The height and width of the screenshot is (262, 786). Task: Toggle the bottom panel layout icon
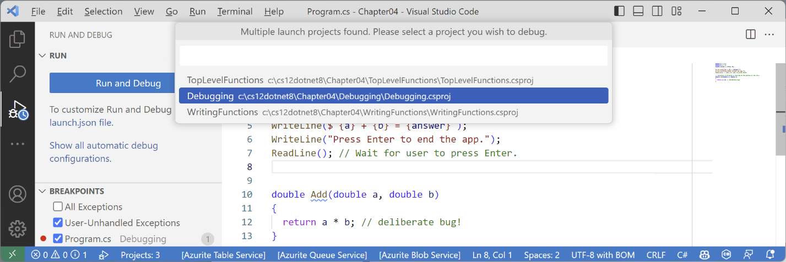tap(638, 11)
